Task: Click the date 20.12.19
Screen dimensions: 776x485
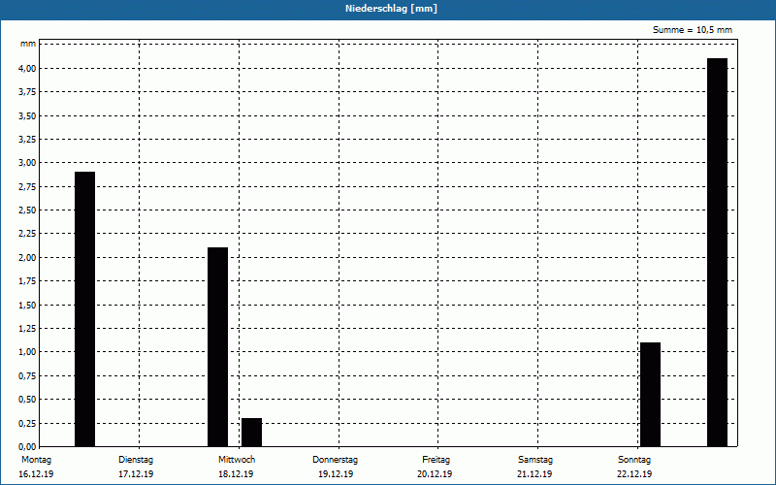Action: point(435,474)
